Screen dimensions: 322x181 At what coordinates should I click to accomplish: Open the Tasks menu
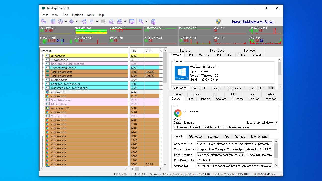[x=45, y=15]
